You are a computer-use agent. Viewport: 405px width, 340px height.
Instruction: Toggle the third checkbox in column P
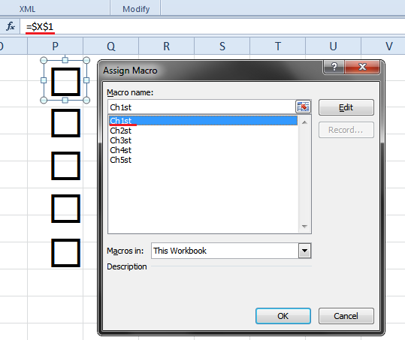coord(65,166)
